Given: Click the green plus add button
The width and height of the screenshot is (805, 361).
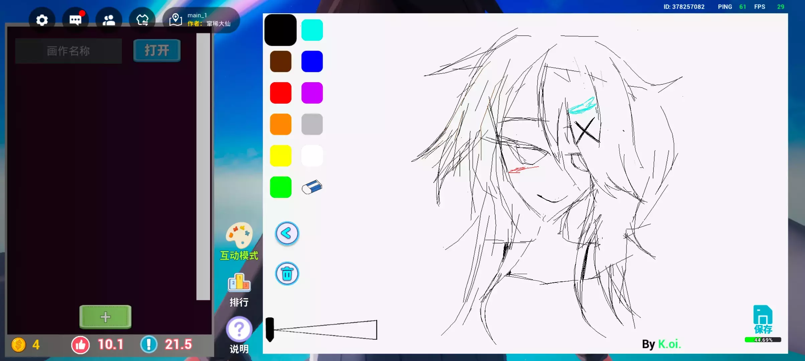Looking at the screenshot, I should 105,317.
